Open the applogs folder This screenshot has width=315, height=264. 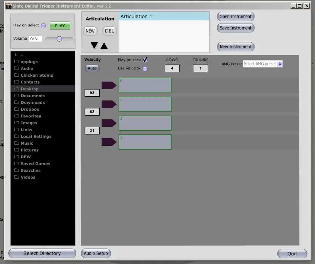pyautogui.click(x=43, y=62)
